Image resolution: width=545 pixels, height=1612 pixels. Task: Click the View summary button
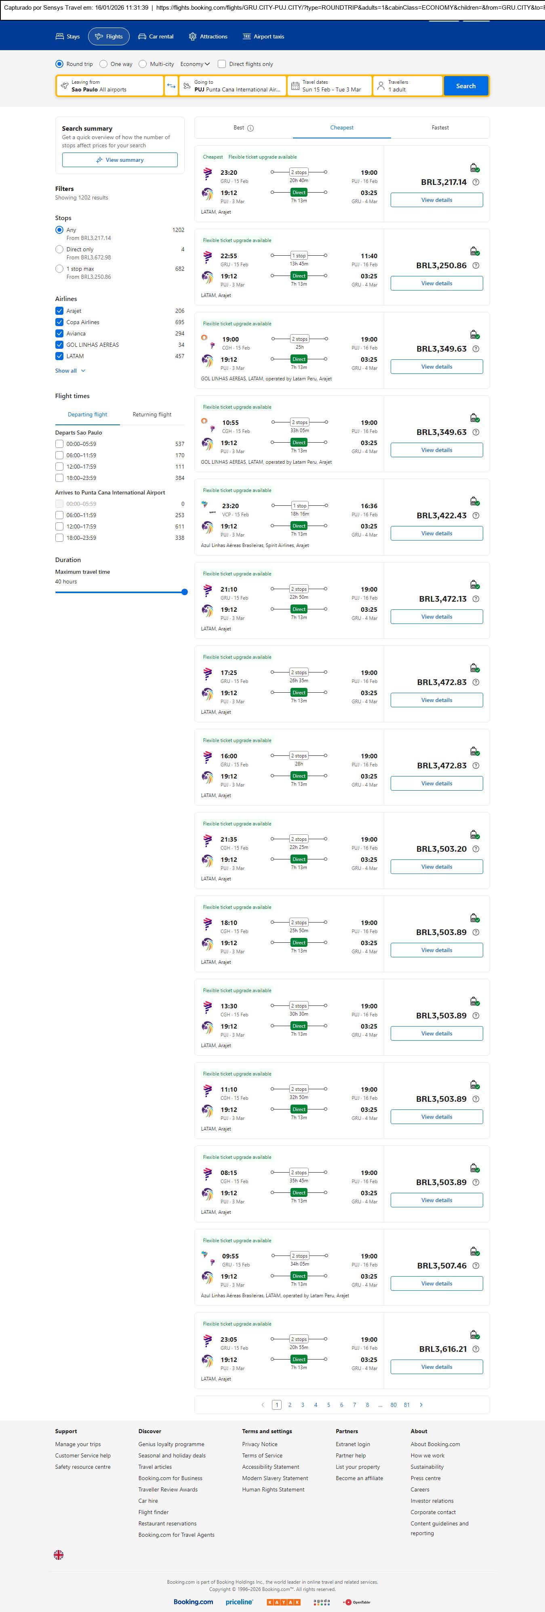[x=119, y=160]
